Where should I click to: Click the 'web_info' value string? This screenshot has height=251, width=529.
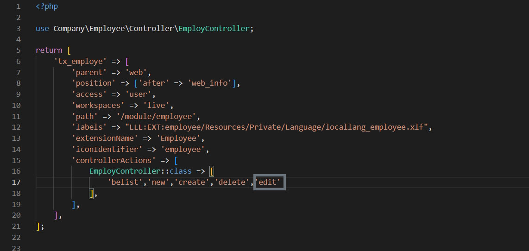tap(209, 83)
